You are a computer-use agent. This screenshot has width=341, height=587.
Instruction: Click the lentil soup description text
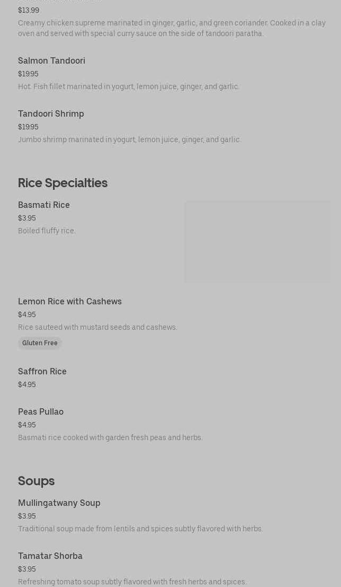(140, 529)
